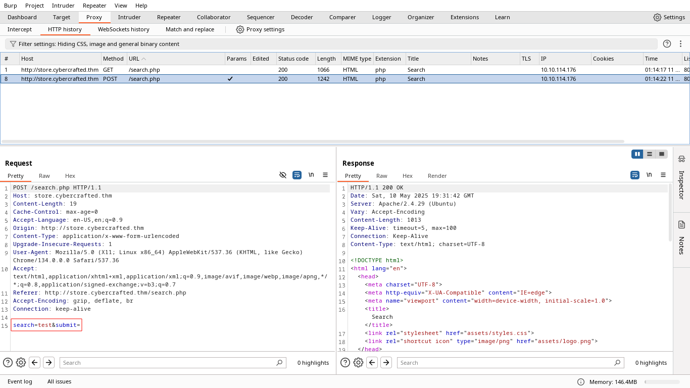Open the Burp menu

tap(10, 6)
